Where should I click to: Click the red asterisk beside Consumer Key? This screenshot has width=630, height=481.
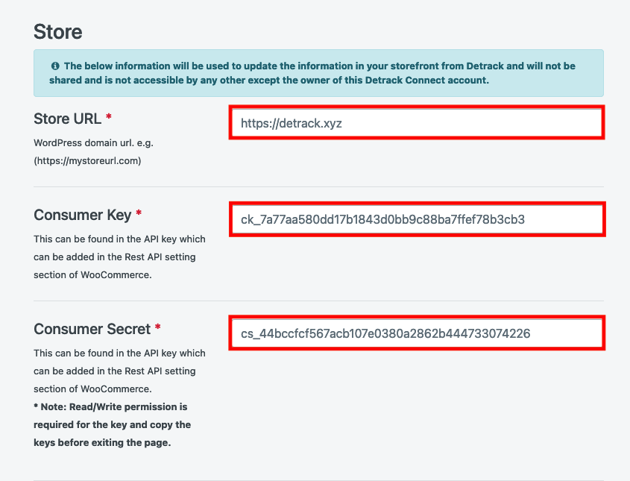tap(139, 213)
